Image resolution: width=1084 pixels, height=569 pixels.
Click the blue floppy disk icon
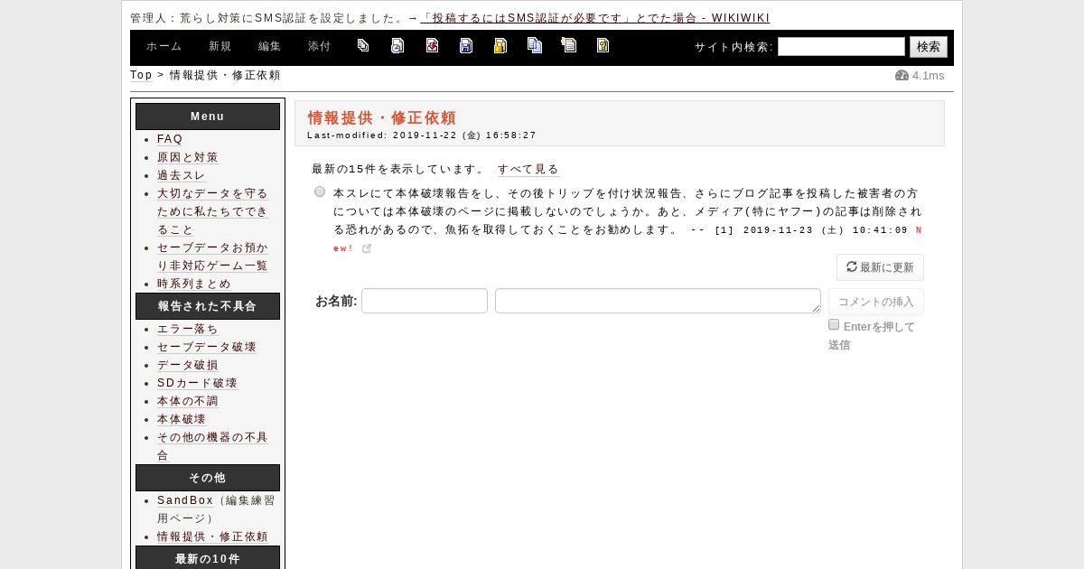coord(466,45)
